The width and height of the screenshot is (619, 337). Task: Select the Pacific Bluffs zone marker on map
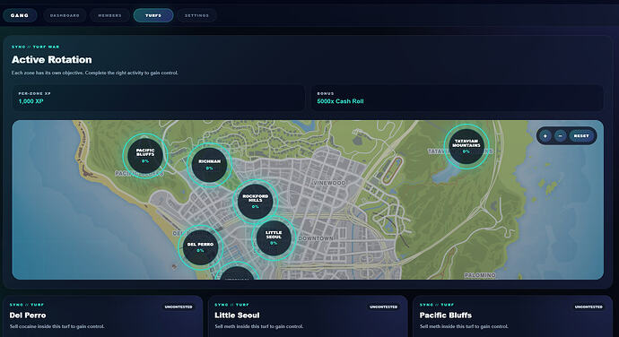click(145, 155)
